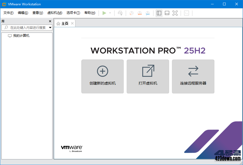Select the 连接远程服务器 tile

193,77
